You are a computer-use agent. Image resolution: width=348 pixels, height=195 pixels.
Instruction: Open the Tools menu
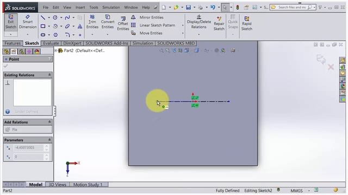pyautogui.click(x=94, y=7)
